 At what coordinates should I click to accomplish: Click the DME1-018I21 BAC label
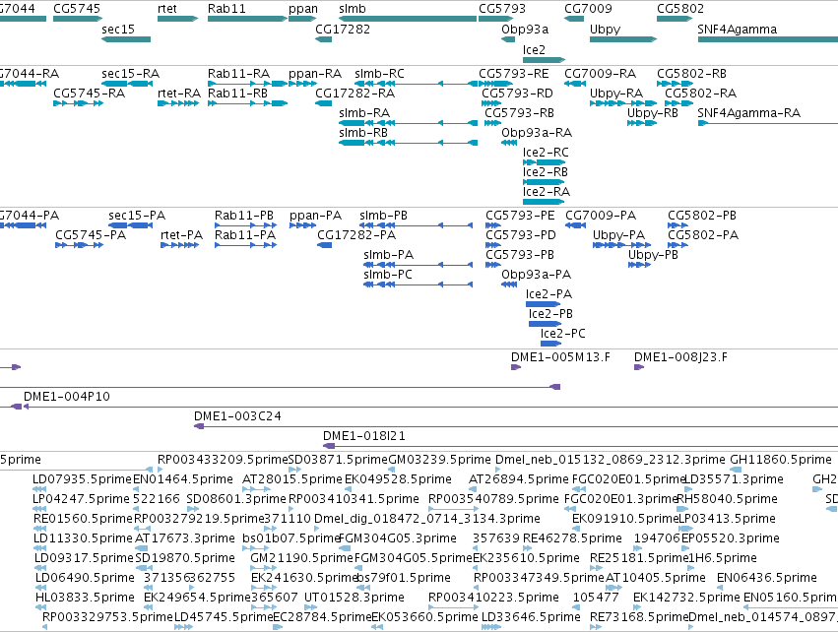[364, 436]
